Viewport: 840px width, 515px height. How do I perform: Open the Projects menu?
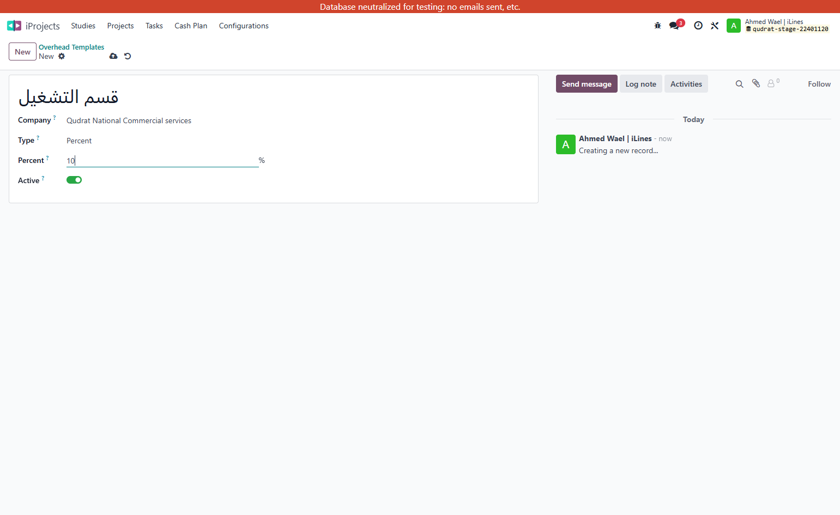point(120,26)
